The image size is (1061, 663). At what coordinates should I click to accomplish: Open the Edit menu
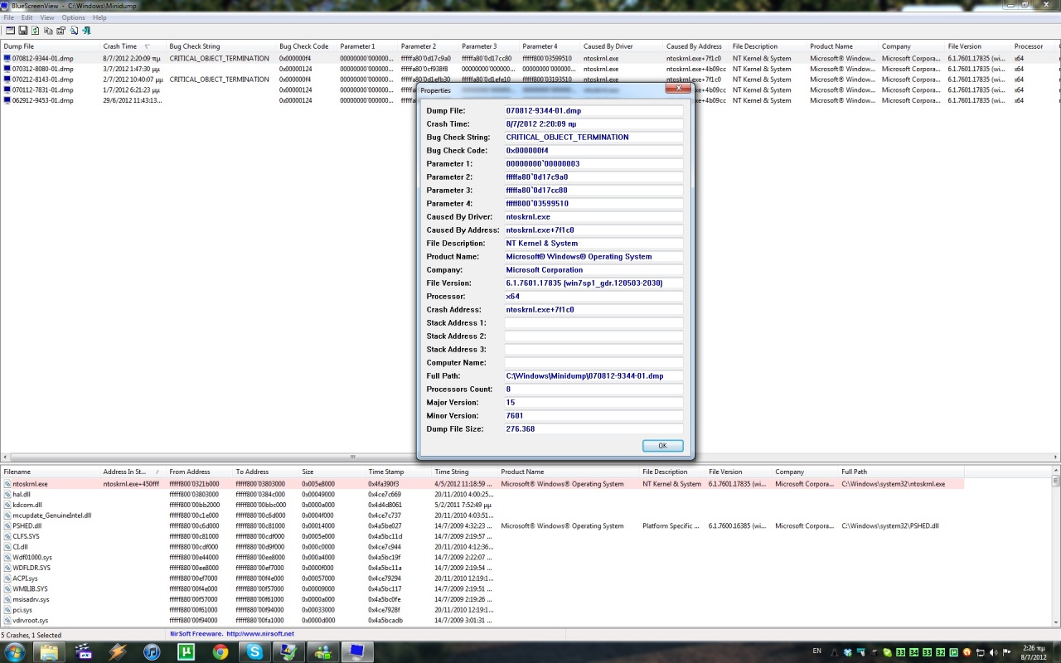[x=27, y=17]
